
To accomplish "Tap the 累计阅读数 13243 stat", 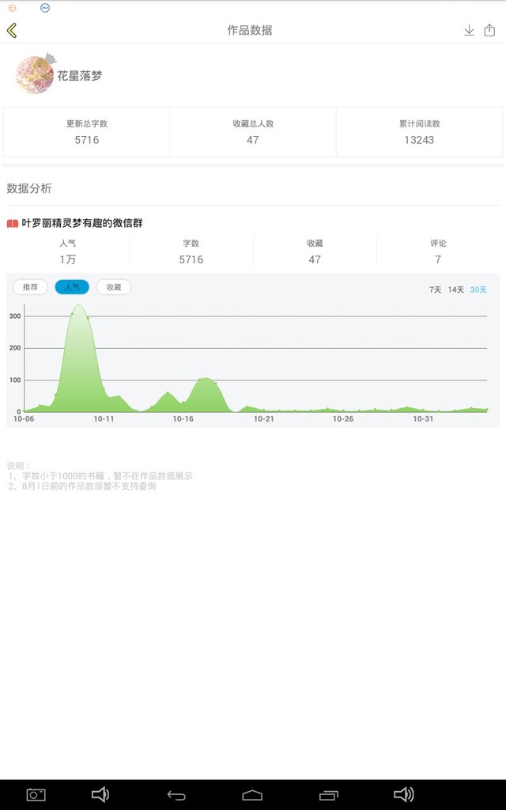I will point(418,132).
